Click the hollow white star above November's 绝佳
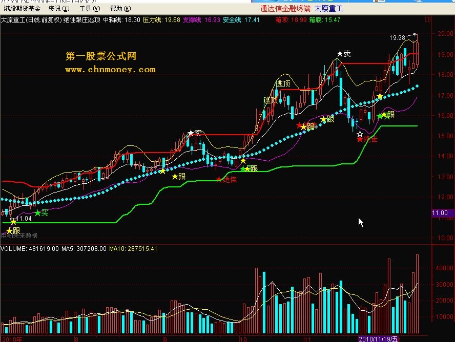Image resolution: width=455 pixels, height=342 pixels. click(360, 134)
